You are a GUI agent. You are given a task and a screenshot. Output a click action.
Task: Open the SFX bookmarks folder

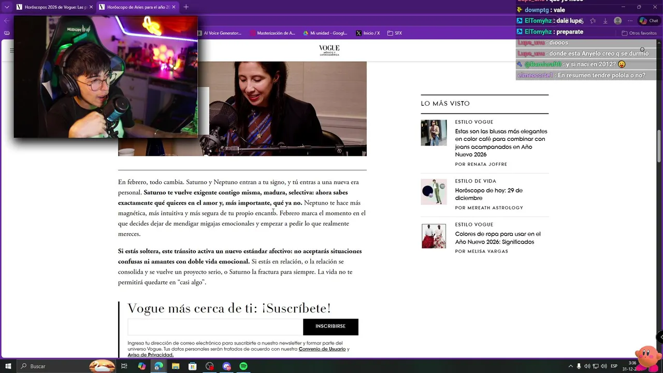pos(394,33)
